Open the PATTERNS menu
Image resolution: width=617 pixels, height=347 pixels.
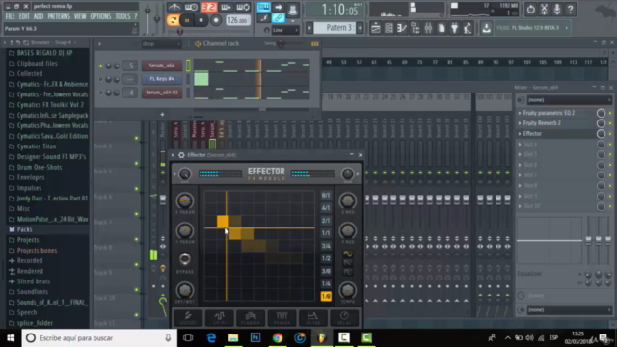click(x=59, y=16)
